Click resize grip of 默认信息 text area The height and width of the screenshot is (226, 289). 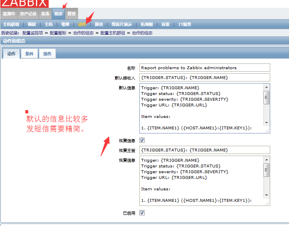point(267,131)
